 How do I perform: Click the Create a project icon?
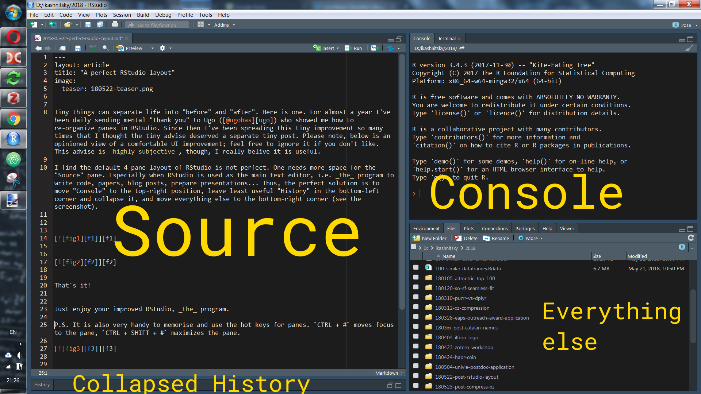[53, 25]
